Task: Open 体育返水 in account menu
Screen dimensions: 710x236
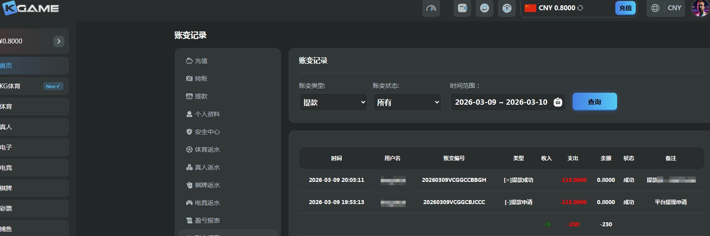Action: 207,149
